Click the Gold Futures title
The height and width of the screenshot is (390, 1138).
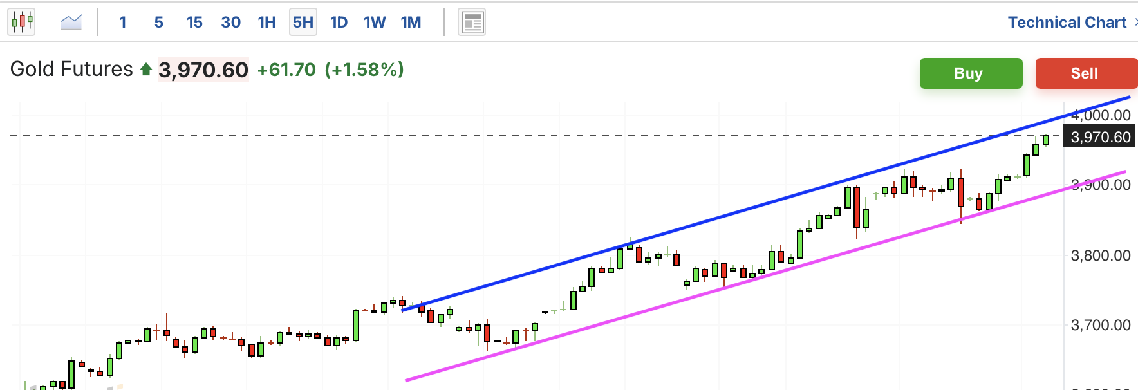(x=71, y=69)
